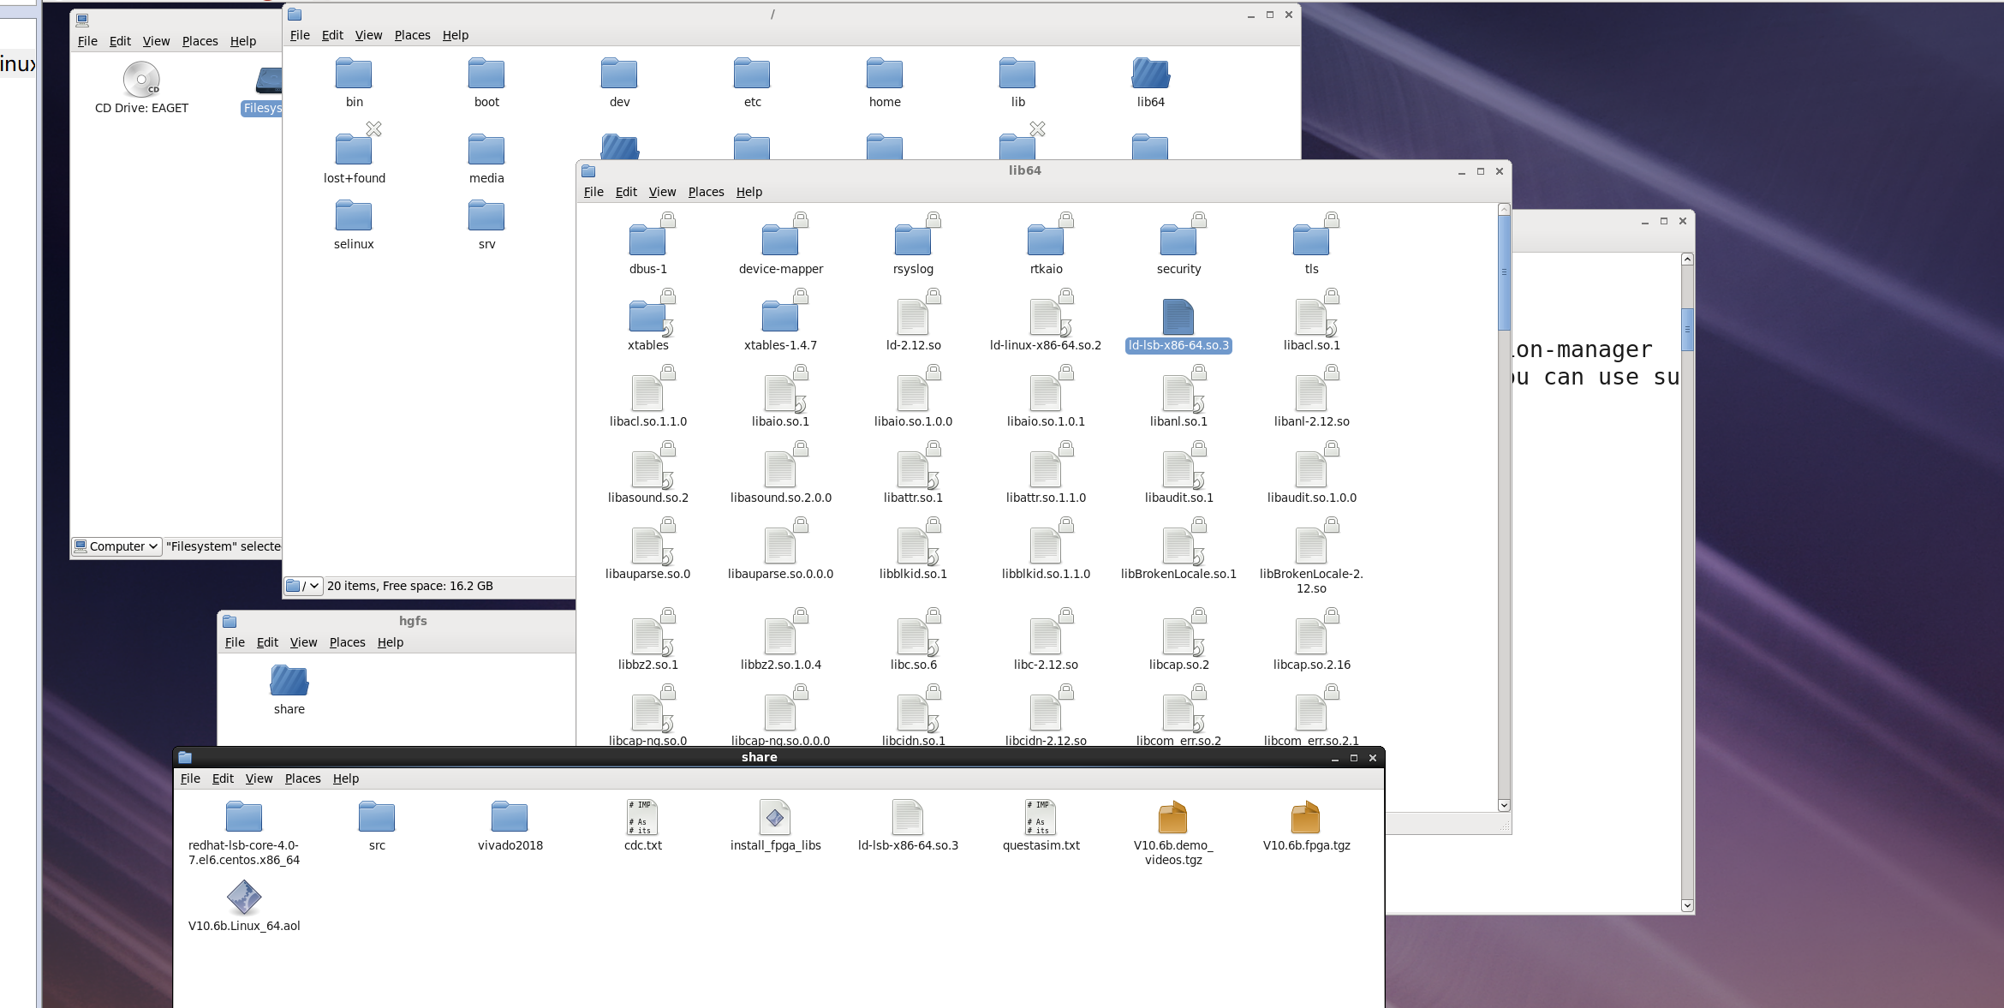Select the V10.6b.Linux_64.aol file icon

[x=244, y=898]
